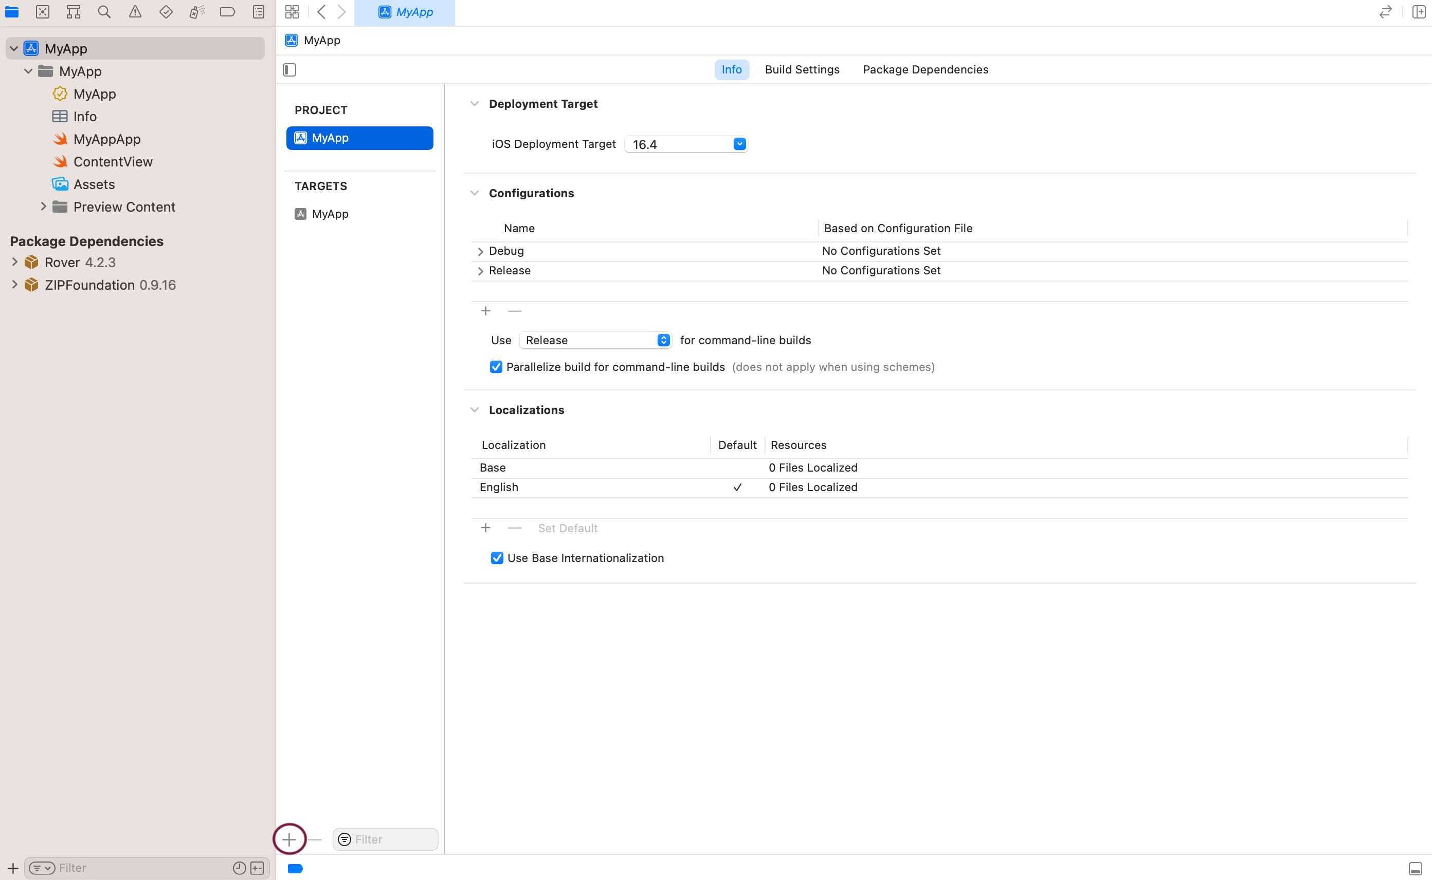Click the targets Filter field
Viewport: 1432px width, 880px height.
pyautogui.click(x=386, y=839)
